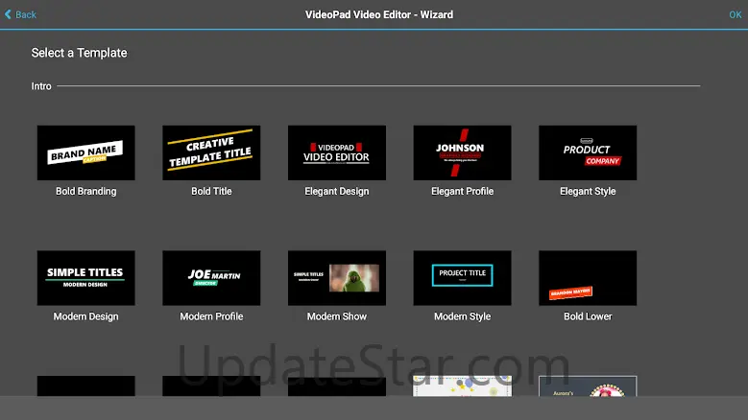Choose the Bold Title template thumbnail

click(x=211, y=152)
